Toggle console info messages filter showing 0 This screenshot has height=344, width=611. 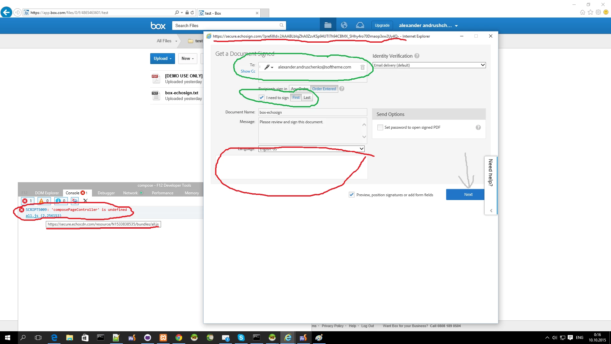pos(61,201)
